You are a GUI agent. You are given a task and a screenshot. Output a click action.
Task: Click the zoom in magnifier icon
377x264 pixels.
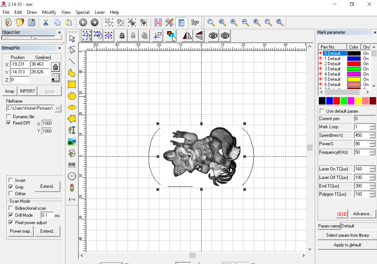[234, 23]
